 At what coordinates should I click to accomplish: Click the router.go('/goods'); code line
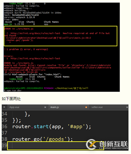(x=42, y=139)
